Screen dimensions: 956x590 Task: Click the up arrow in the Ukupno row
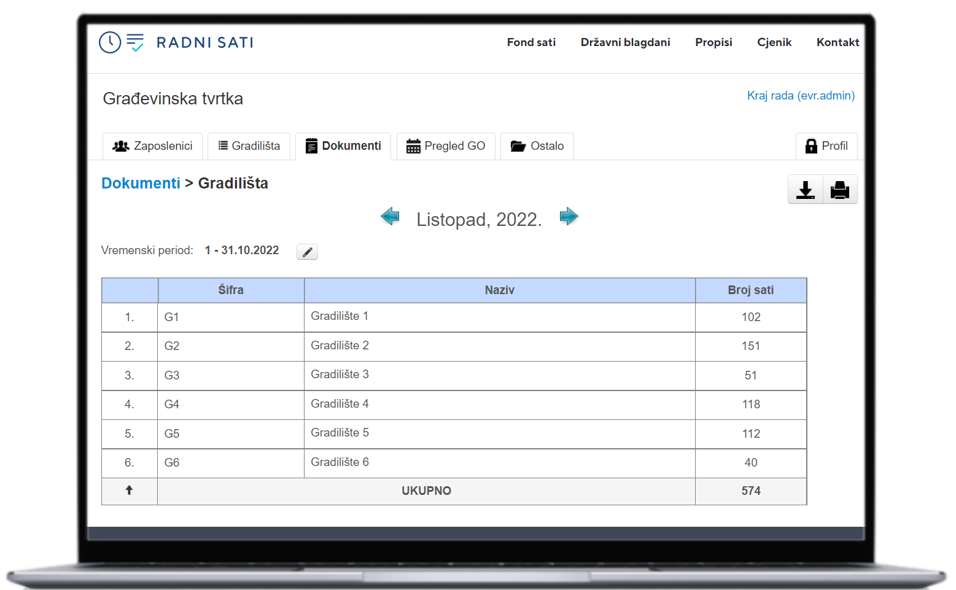[129, 490]
